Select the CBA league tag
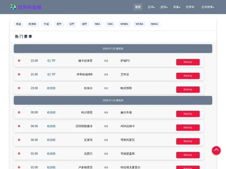 pos(110,24)
